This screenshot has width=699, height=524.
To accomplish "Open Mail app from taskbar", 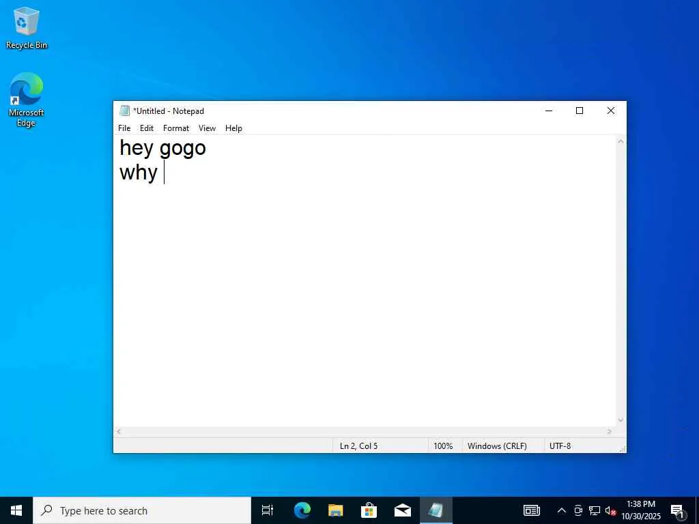I will coord(403,510).
